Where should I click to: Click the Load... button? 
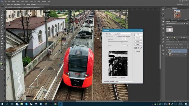click(x=138, y=42)
